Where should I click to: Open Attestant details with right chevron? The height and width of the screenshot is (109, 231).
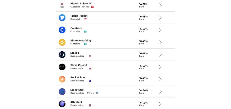tap(160, 104)
